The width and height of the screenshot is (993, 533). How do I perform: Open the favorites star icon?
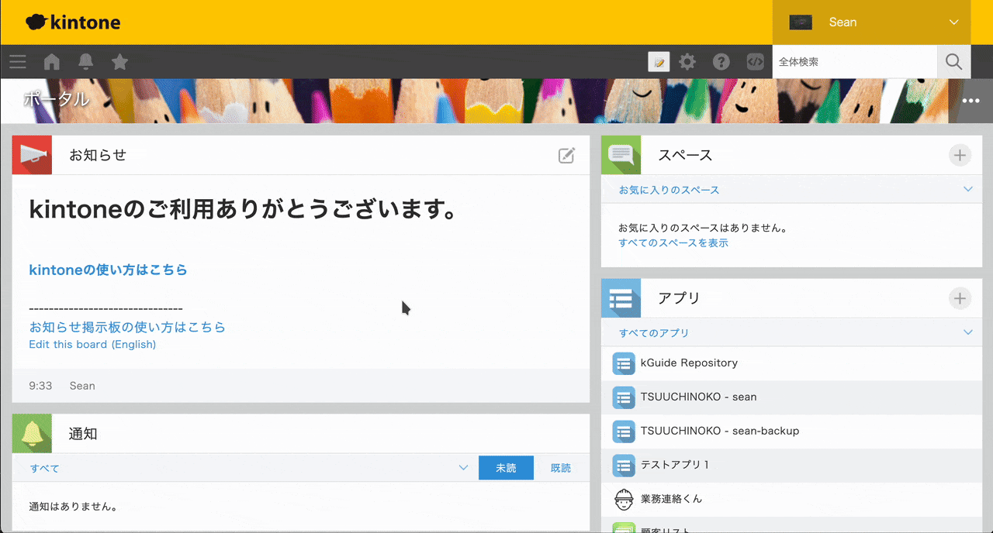(119, 61)
